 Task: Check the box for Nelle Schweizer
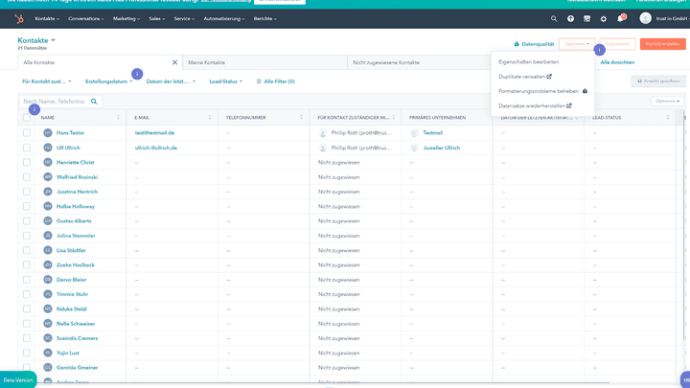(x=27, y=324)
